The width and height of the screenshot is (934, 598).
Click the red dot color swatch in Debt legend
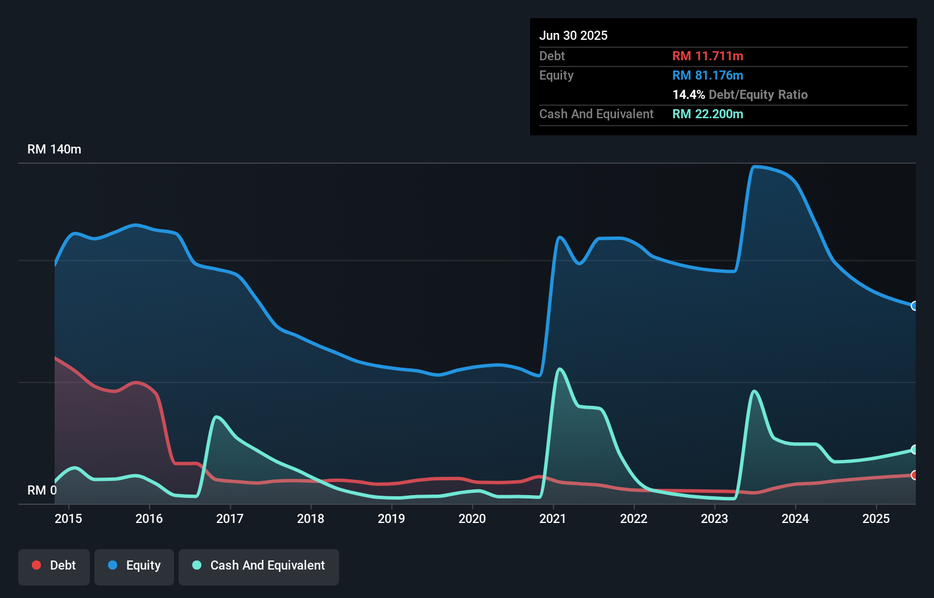pyautogui.click(x=36, y=565)
